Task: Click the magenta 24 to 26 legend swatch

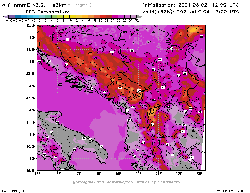Action: tap(115, 17)
